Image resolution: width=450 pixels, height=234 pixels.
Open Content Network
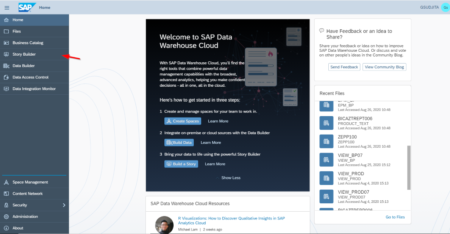pyautogui.click(x=34, y=194)
